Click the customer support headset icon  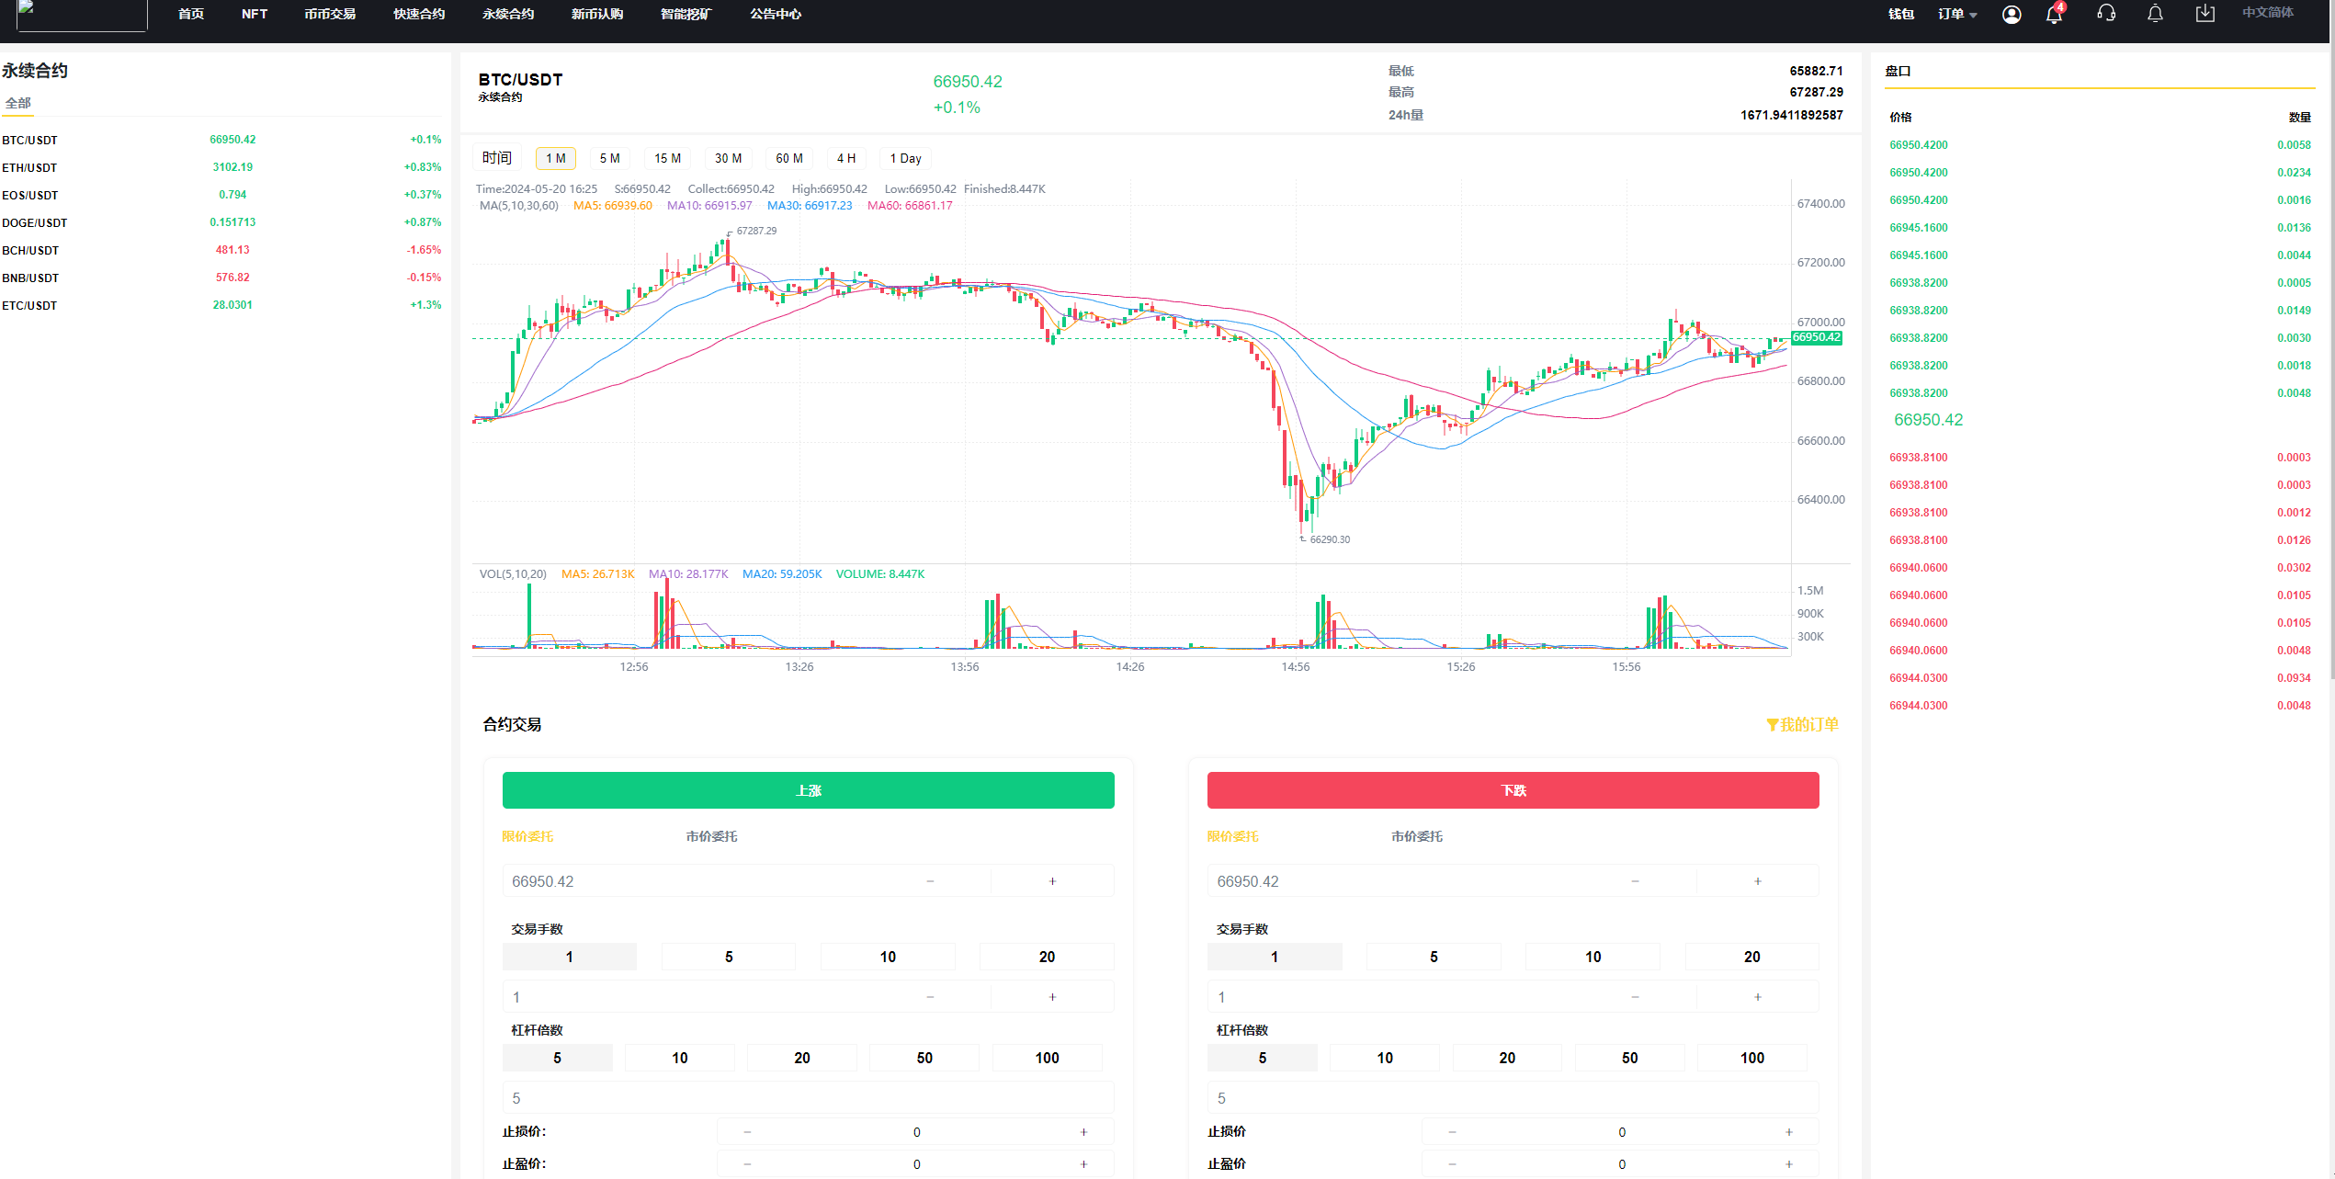point(2106,14)
